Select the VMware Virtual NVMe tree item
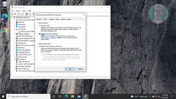 click(28, 31)
